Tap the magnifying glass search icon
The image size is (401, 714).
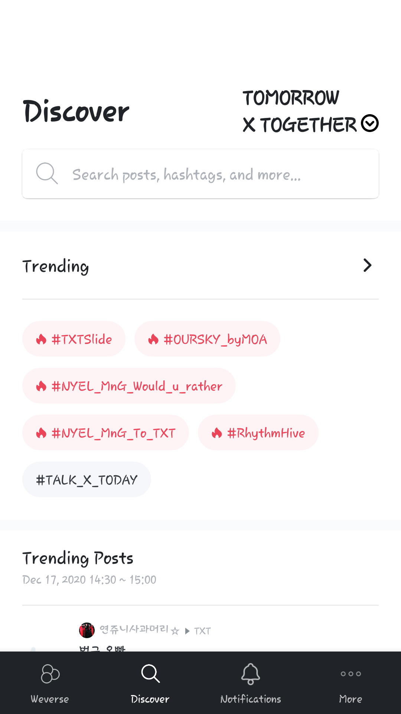tap(47, 173)
